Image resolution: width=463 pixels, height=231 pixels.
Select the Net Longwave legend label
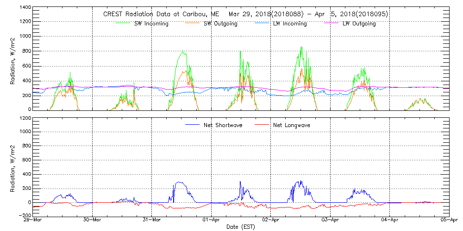[292, 125]
